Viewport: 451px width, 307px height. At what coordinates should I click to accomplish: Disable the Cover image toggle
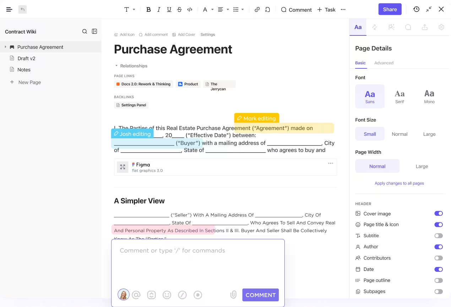point(439,214)
